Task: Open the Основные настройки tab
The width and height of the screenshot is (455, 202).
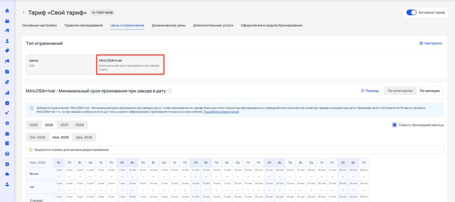Action: click(39, 25)
